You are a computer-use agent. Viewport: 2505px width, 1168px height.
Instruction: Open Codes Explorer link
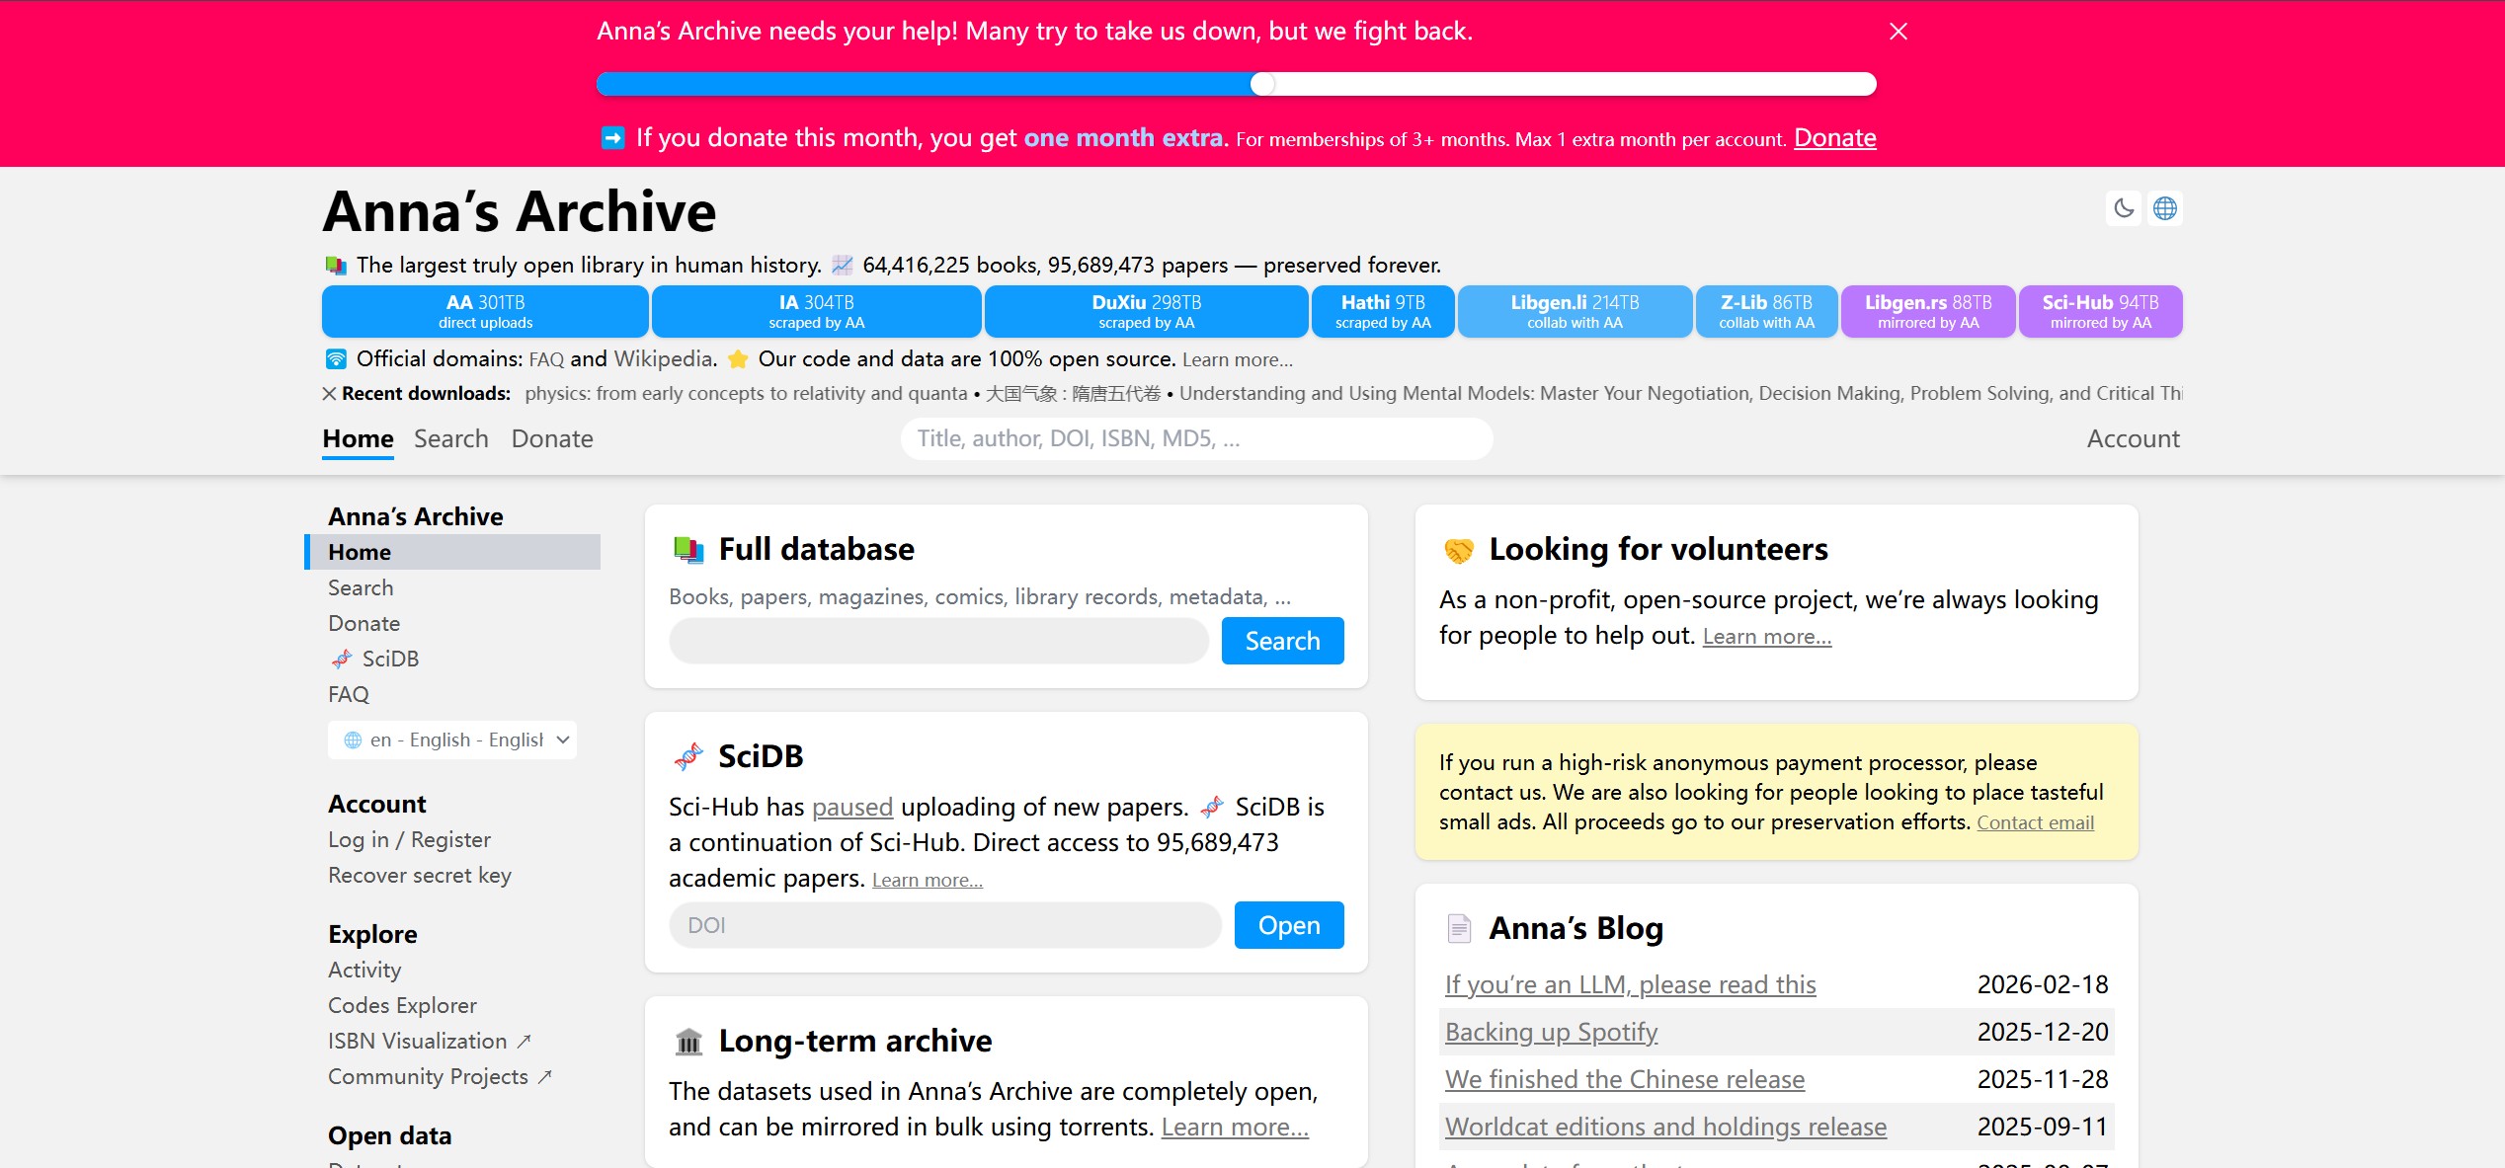(x=402, y=1005)
